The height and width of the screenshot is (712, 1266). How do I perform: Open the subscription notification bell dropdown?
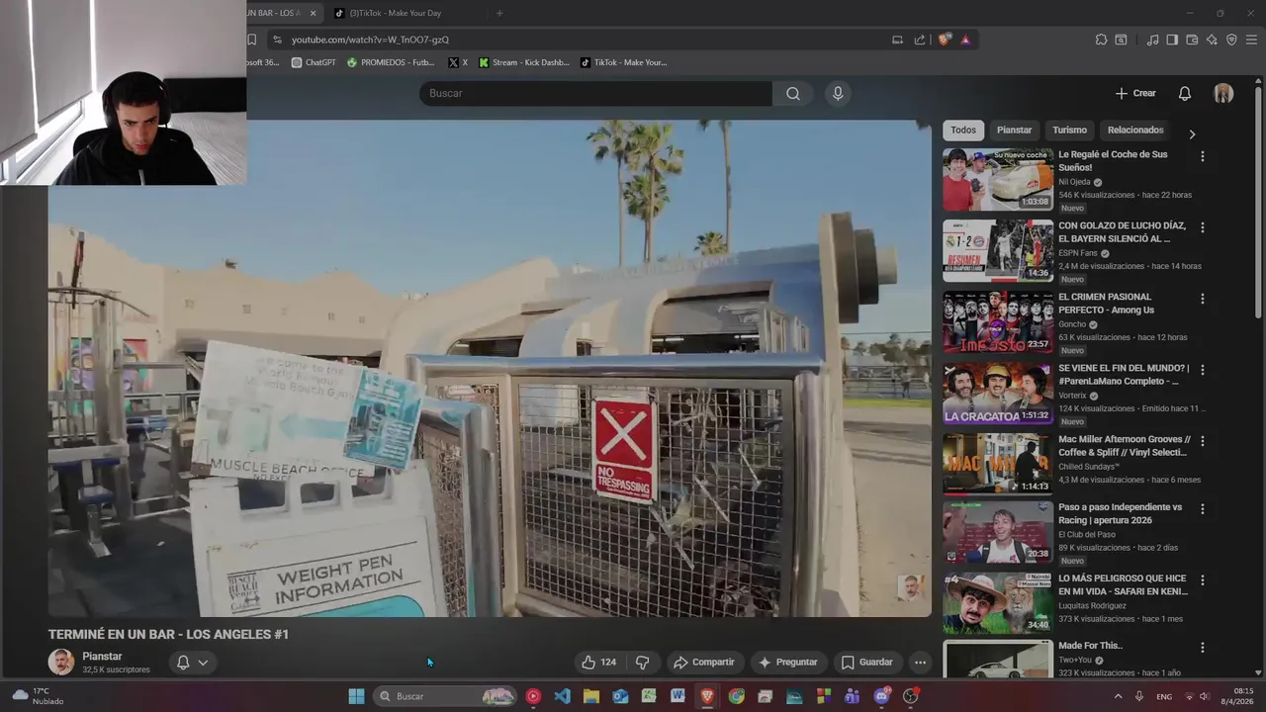[x=192, y=663]
